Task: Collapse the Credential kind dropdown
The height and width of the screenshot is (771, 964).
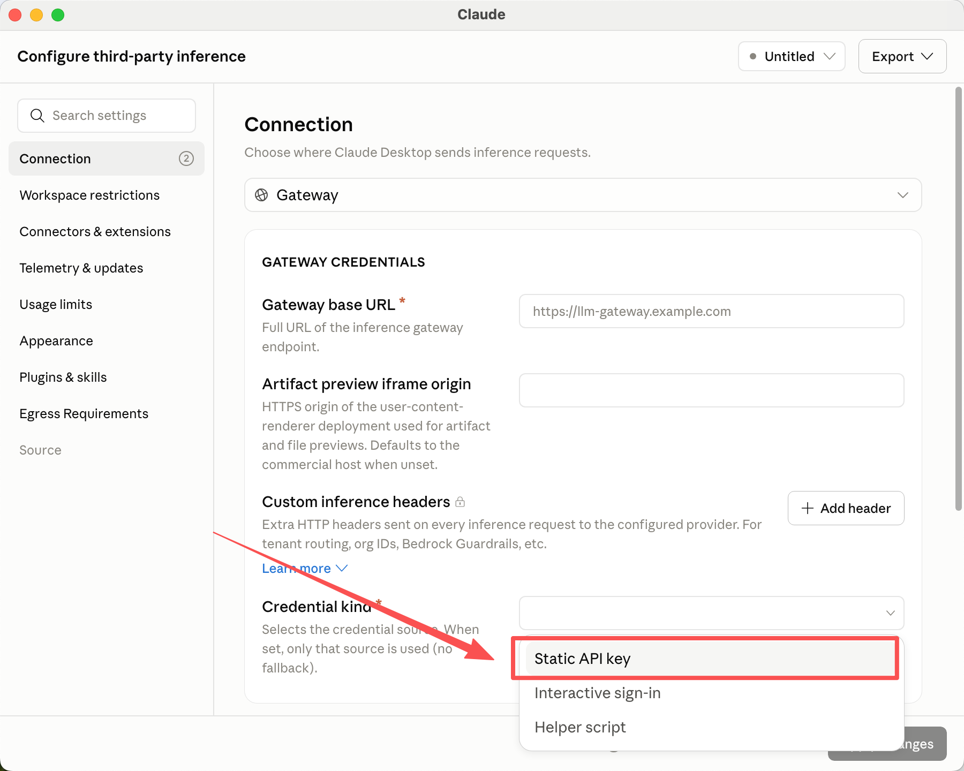Action: click(x=711, y=613)
